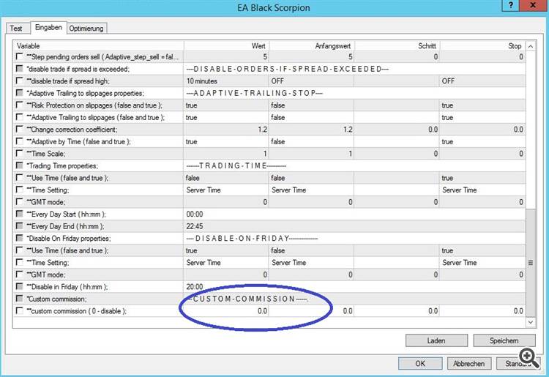Confirm with the OK button
This screenshot has width=549, height=377.
pyautogui.click(x=420, y=364)
